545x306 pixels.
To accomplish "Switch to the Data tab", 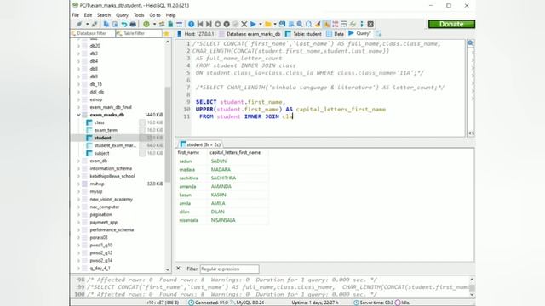I will [x=335, y=34].
